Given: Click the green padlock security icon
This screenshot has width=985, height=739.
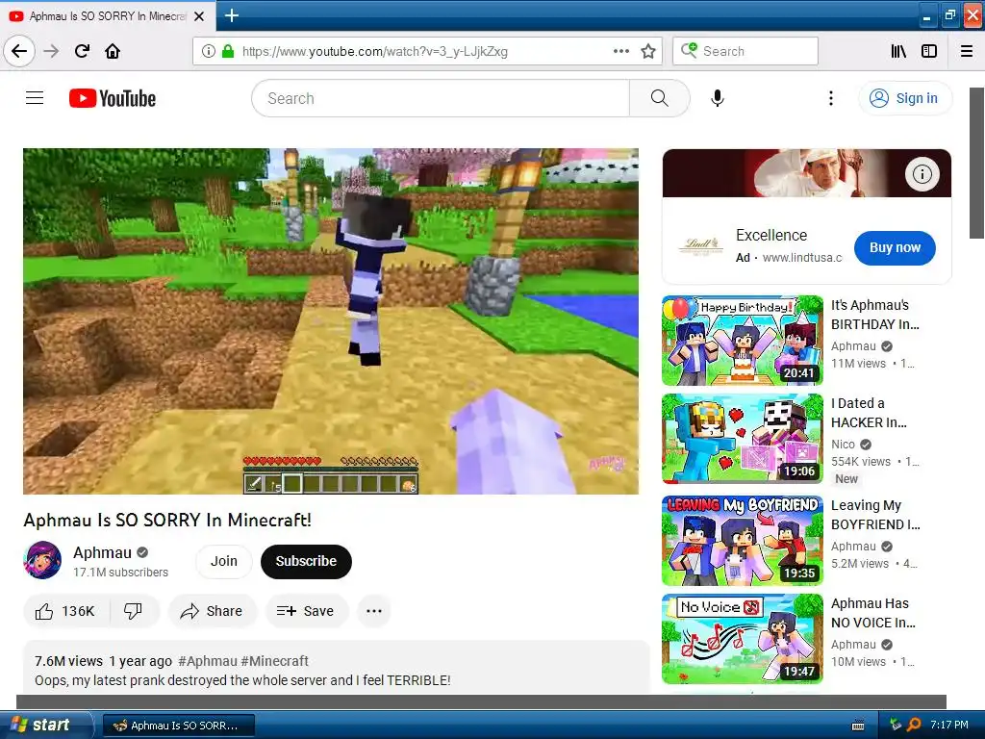Looking at the screenshot, I should pos(228,51).
